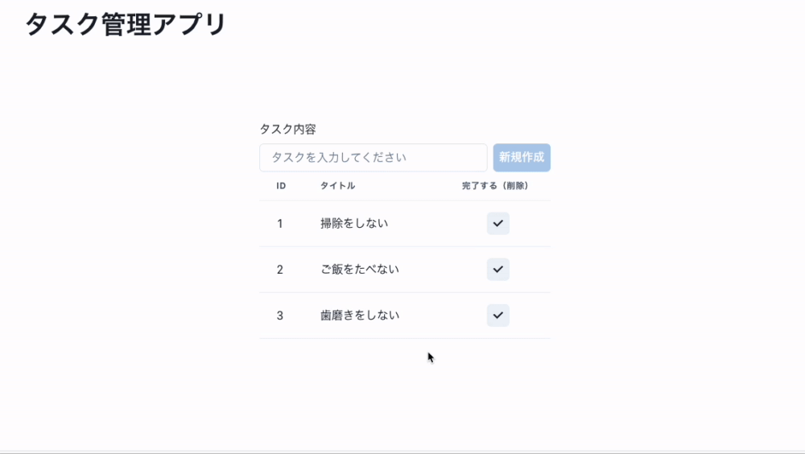Screen dimensions: 805x454
Task: Click the second task row area
Action: (405, 270)
